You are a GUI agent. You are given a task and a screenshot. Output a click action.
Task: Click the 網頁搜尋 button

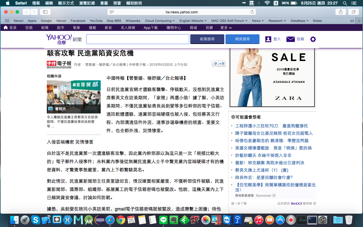pos(242,39)
